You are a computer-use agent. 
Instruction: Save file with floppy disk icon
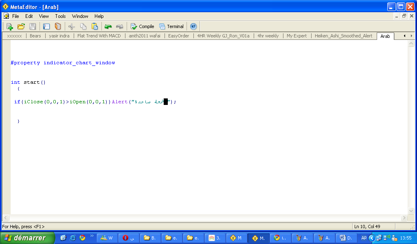(x=33, y=26)
